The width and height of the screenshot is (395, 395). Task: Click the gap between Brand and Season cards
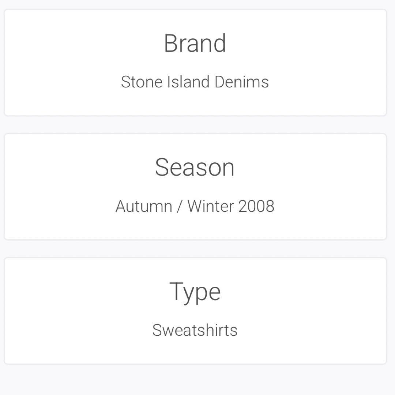pyautogui.click(x=195, y=125)
